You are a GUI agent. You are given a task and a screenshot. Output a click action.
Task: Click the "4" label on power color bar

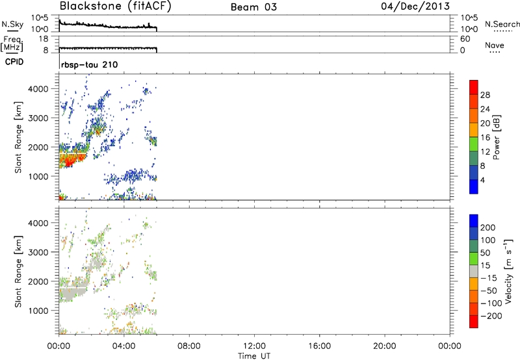pos(482,180)
